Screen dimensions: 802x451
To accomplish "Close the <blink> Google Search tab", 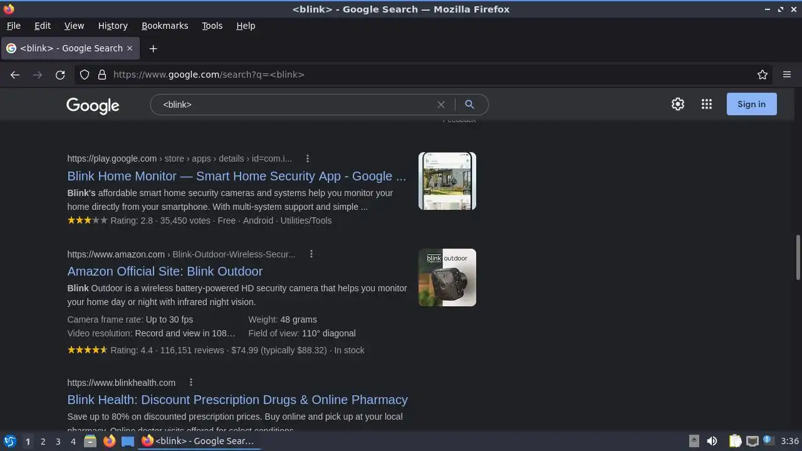I will click(x=130, y=48).
